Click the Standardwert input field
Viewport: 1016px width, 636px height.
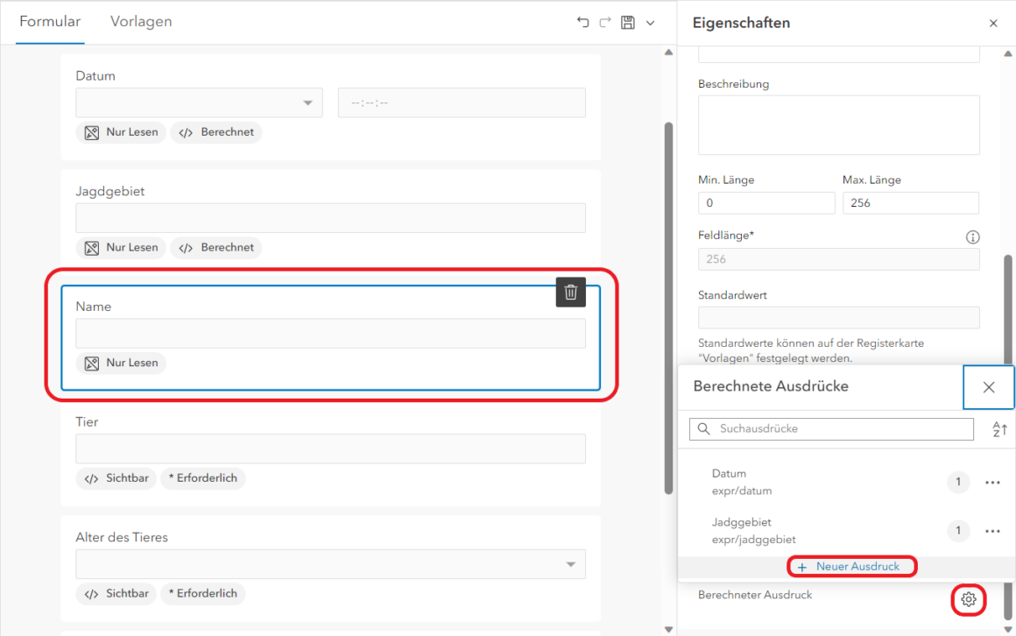[838, 318]
